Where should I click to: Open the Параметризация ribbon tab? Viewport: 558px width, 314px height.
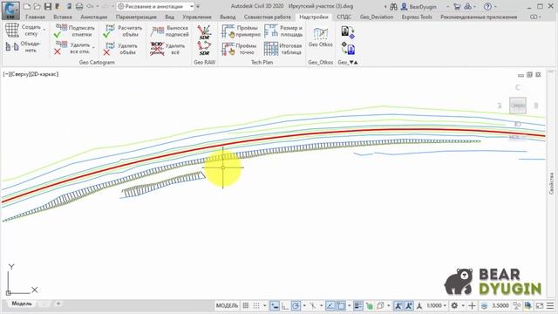pos(136,17)
